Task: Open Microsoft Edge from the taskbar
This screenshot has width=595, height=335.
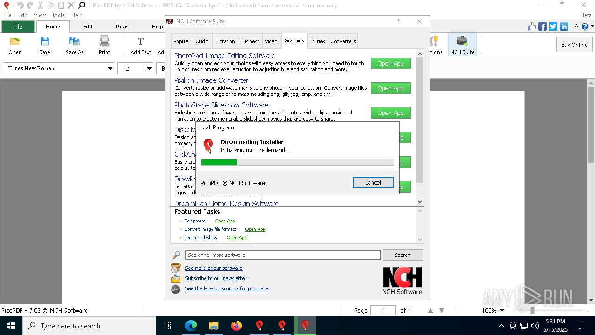Action: [191, 326]
